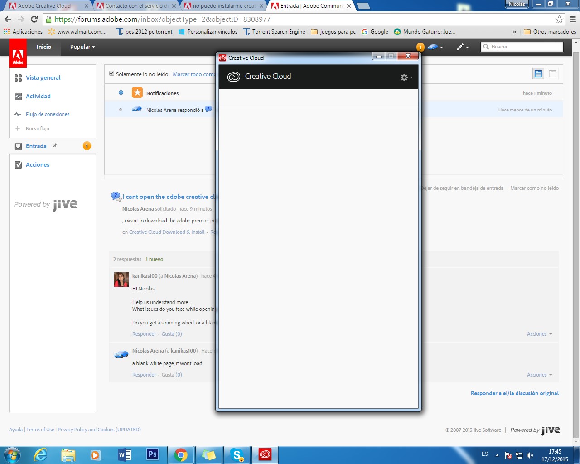Click Nuevo flujo plus entry
580x464 pixels.
tap(32, 128)
